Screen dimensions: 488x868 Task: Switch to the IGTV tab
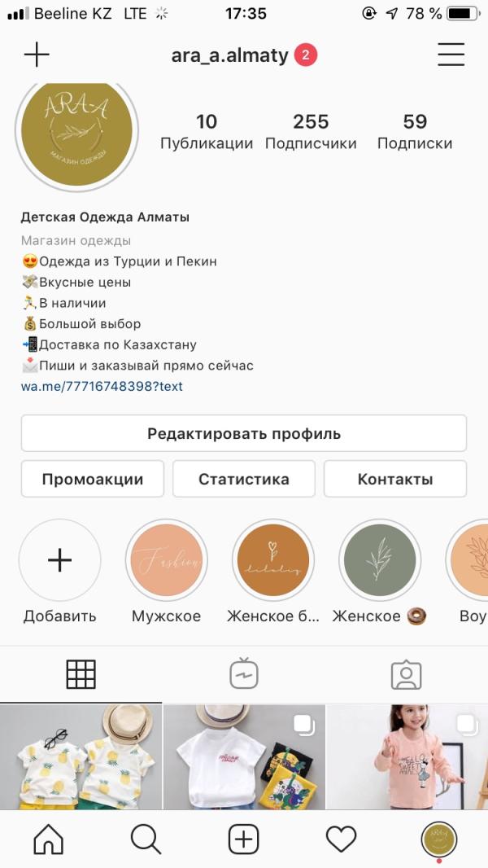click(243, 674)
